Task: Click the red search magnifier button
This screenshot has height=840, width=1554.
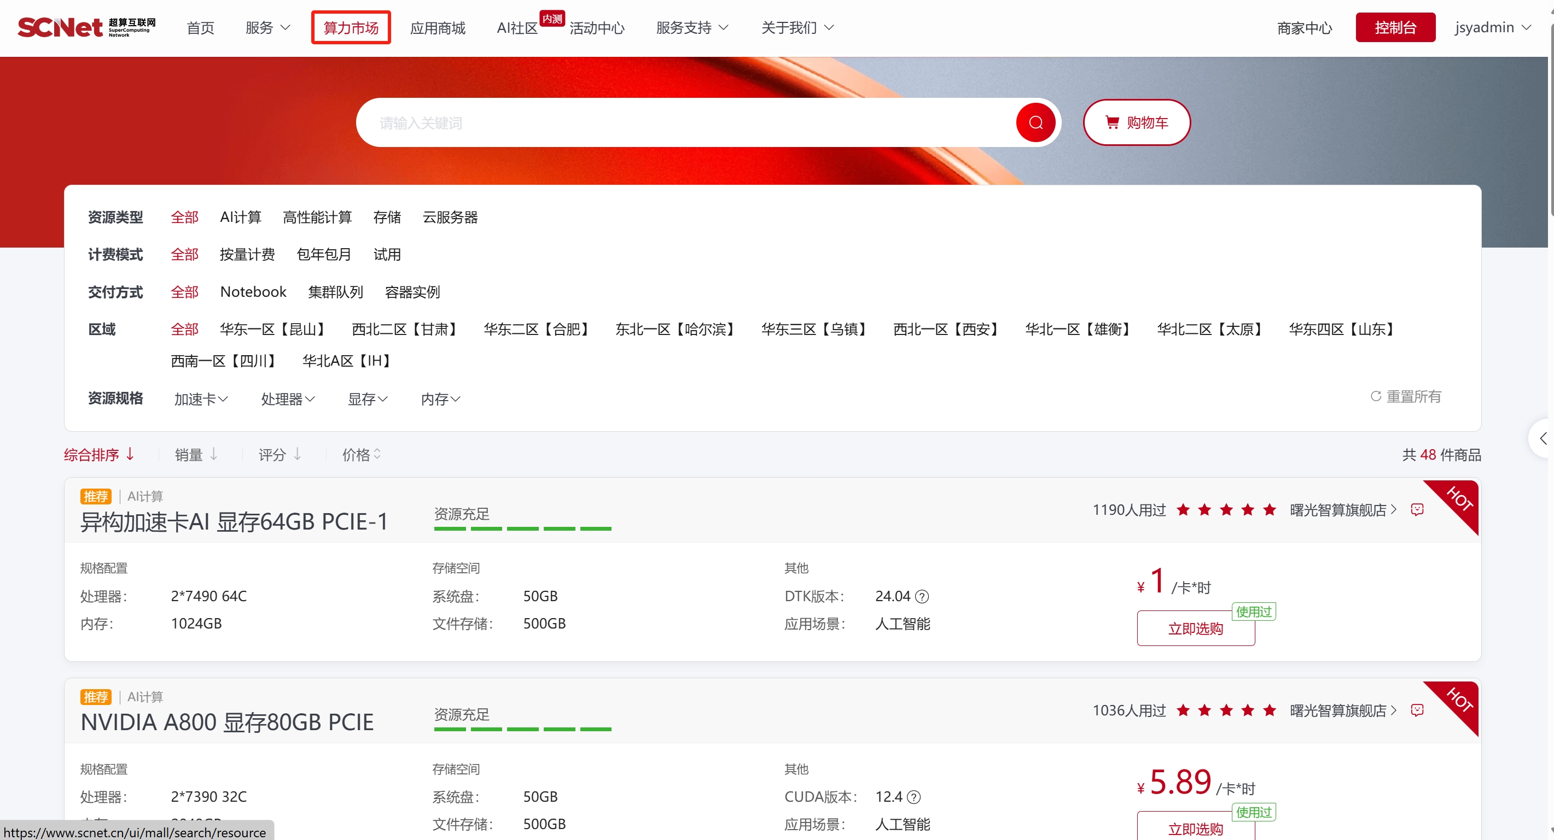Action: 1035,123
